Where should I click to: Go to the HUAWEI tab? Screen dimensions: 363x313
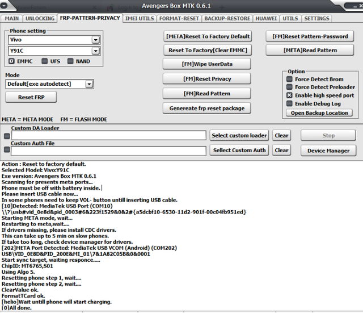(266, 19)
